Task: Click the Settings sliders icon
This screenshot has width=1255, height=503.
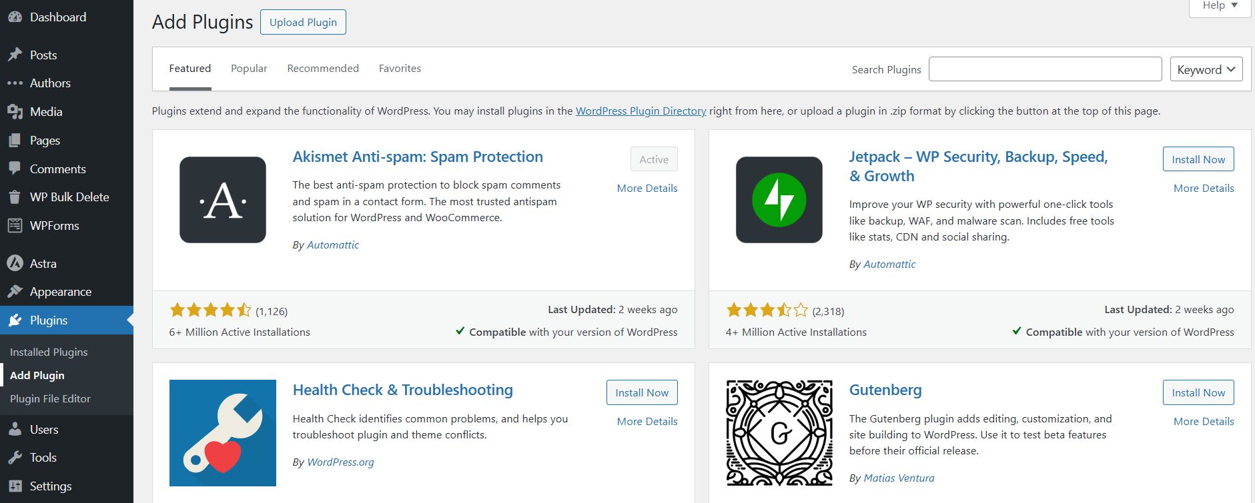Action: pyautogui.click(x=15, y=486)
